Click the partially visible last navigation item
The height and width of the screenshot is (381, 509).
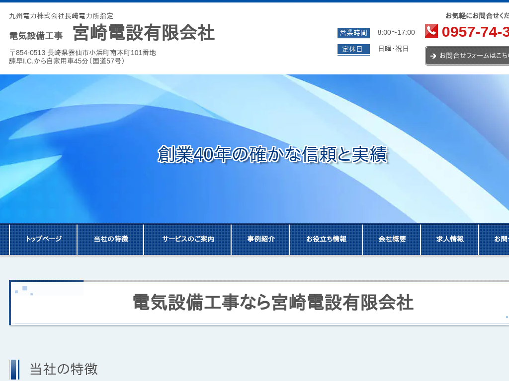coord(496,239)
